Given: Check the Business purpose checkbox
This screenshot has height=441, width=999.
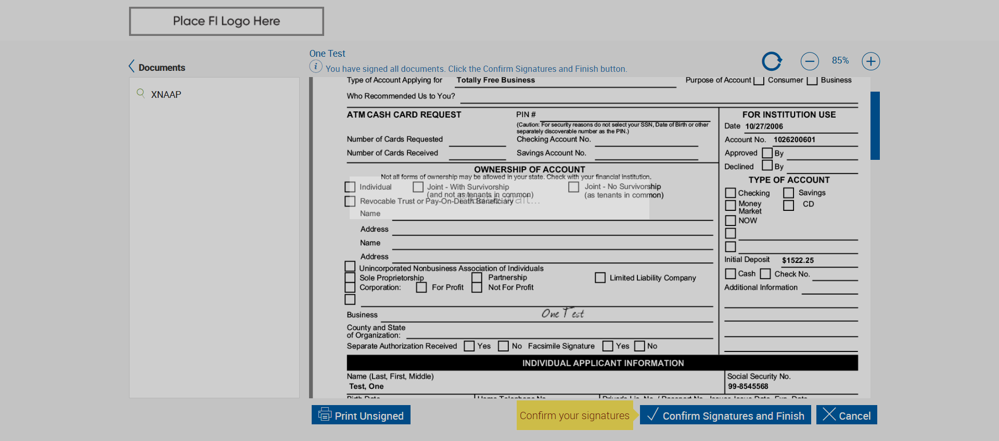Looking at the screenshot, I should click(812, 80).
